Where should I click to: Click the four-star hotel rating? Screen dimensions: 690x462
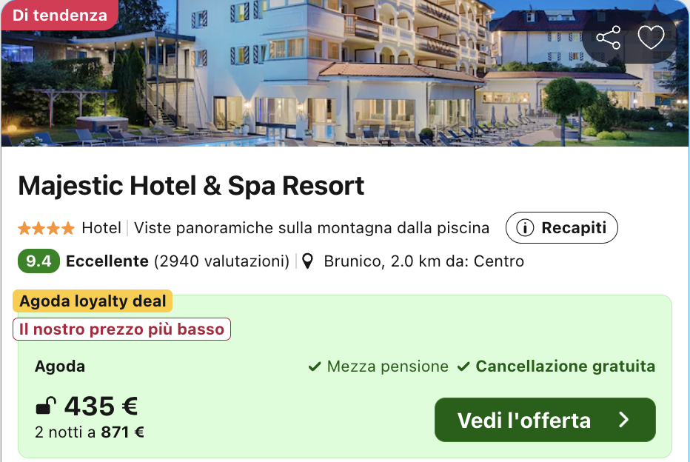click(x=46, y=228)
